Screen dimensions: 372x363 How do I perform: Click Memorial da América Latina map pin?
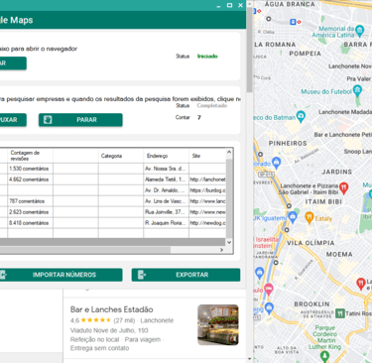pyautogui.click(x=360, y=32)
